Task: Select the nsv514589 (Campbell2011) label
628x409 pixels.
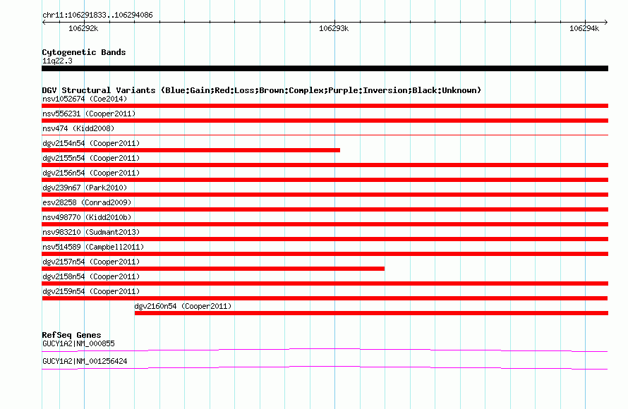Action: 93,247
